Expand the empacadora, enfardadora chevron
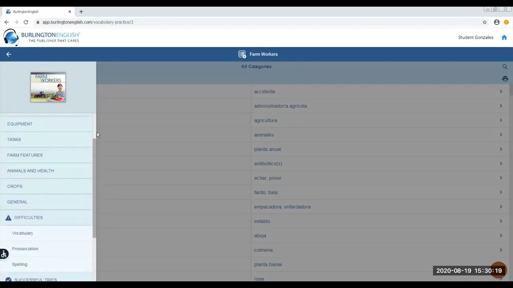The width and height of the screenshot is (513, 288). coord(501,207)
